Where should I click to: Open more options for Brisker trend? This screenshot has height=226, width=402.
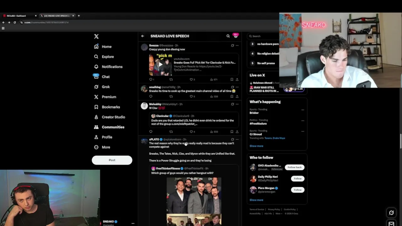[x=303, y=110]
